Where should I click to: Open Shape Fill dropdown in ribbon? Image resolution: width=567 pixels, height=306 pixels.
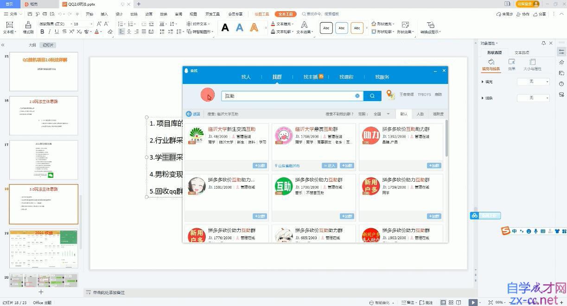382,24
